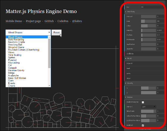Click the chamfer slider
167x131 pixels.
(x=149, y=49)
